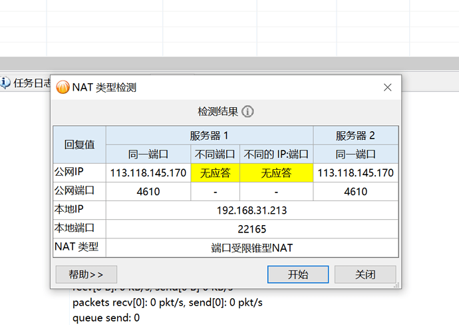Click the 本地IP row label
The height and width of the screenshot is (325, 459).
point(69,209)
